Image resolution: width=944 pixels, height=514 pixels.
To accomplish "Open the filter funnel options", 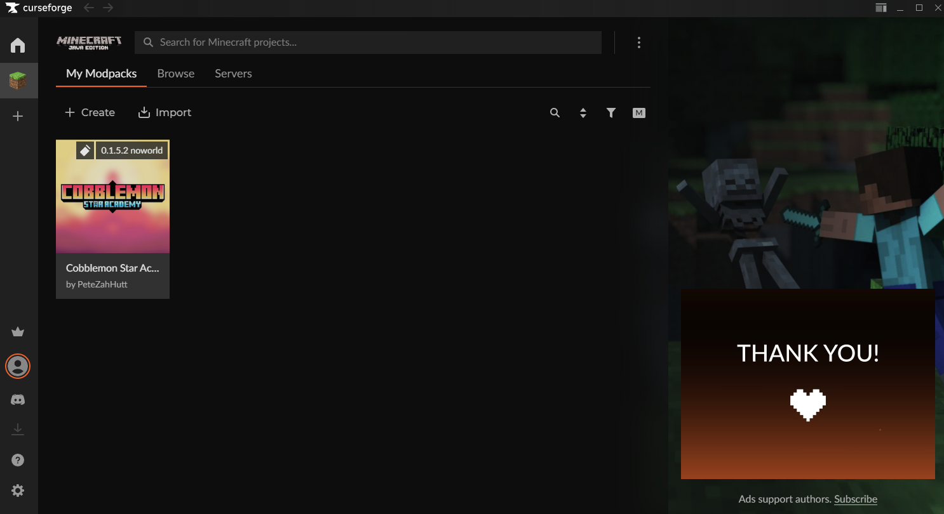I will (610, 113).
